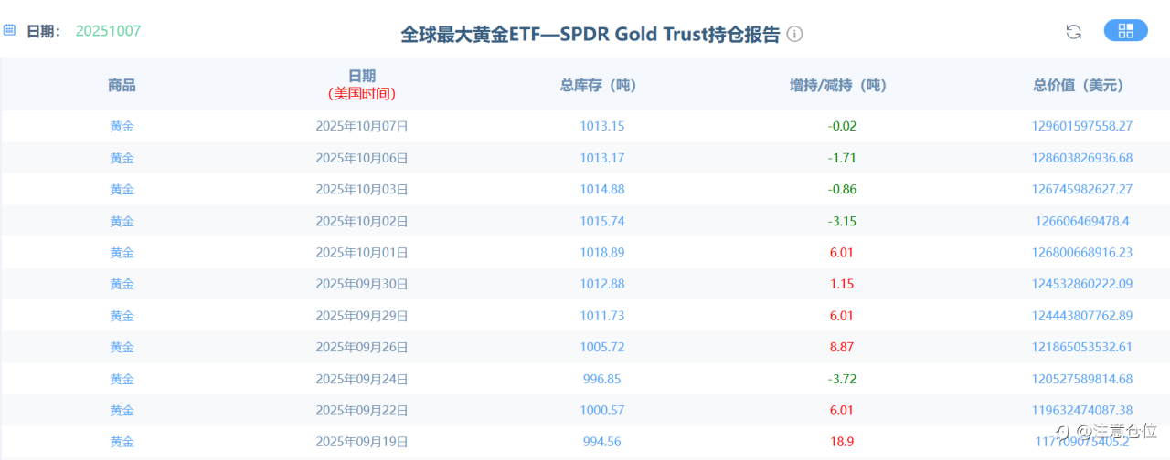The height and width of the screenshot is (460, 1170).
Task: Click the refresh icon at top right
Action: [1074, 32]
